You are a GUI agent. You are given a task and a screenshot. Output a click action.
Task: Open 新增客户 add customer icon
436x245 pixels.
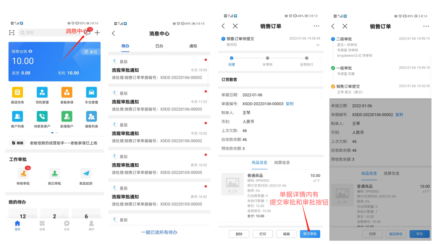point(67,116)
